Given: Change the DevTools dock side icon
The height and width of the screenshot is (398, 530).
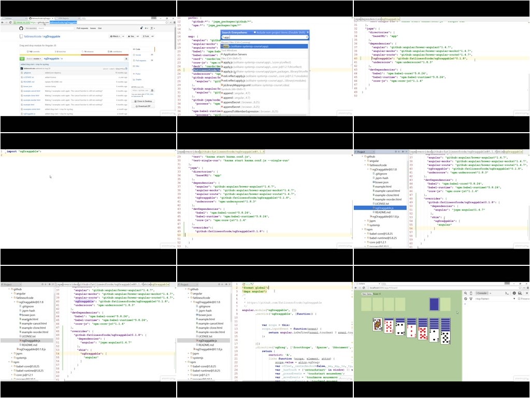Looking at the screenshot, I should pos(520,293).
